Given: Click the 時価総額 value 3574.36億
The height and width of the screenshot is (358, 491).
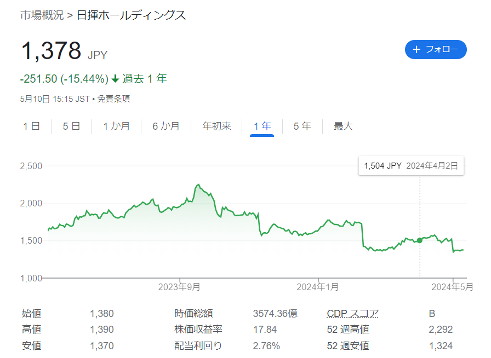Looking at the screenshot, I should click(275, 313).
